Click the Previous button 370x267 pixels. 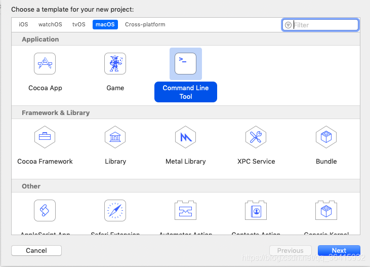tap(291, 250)
